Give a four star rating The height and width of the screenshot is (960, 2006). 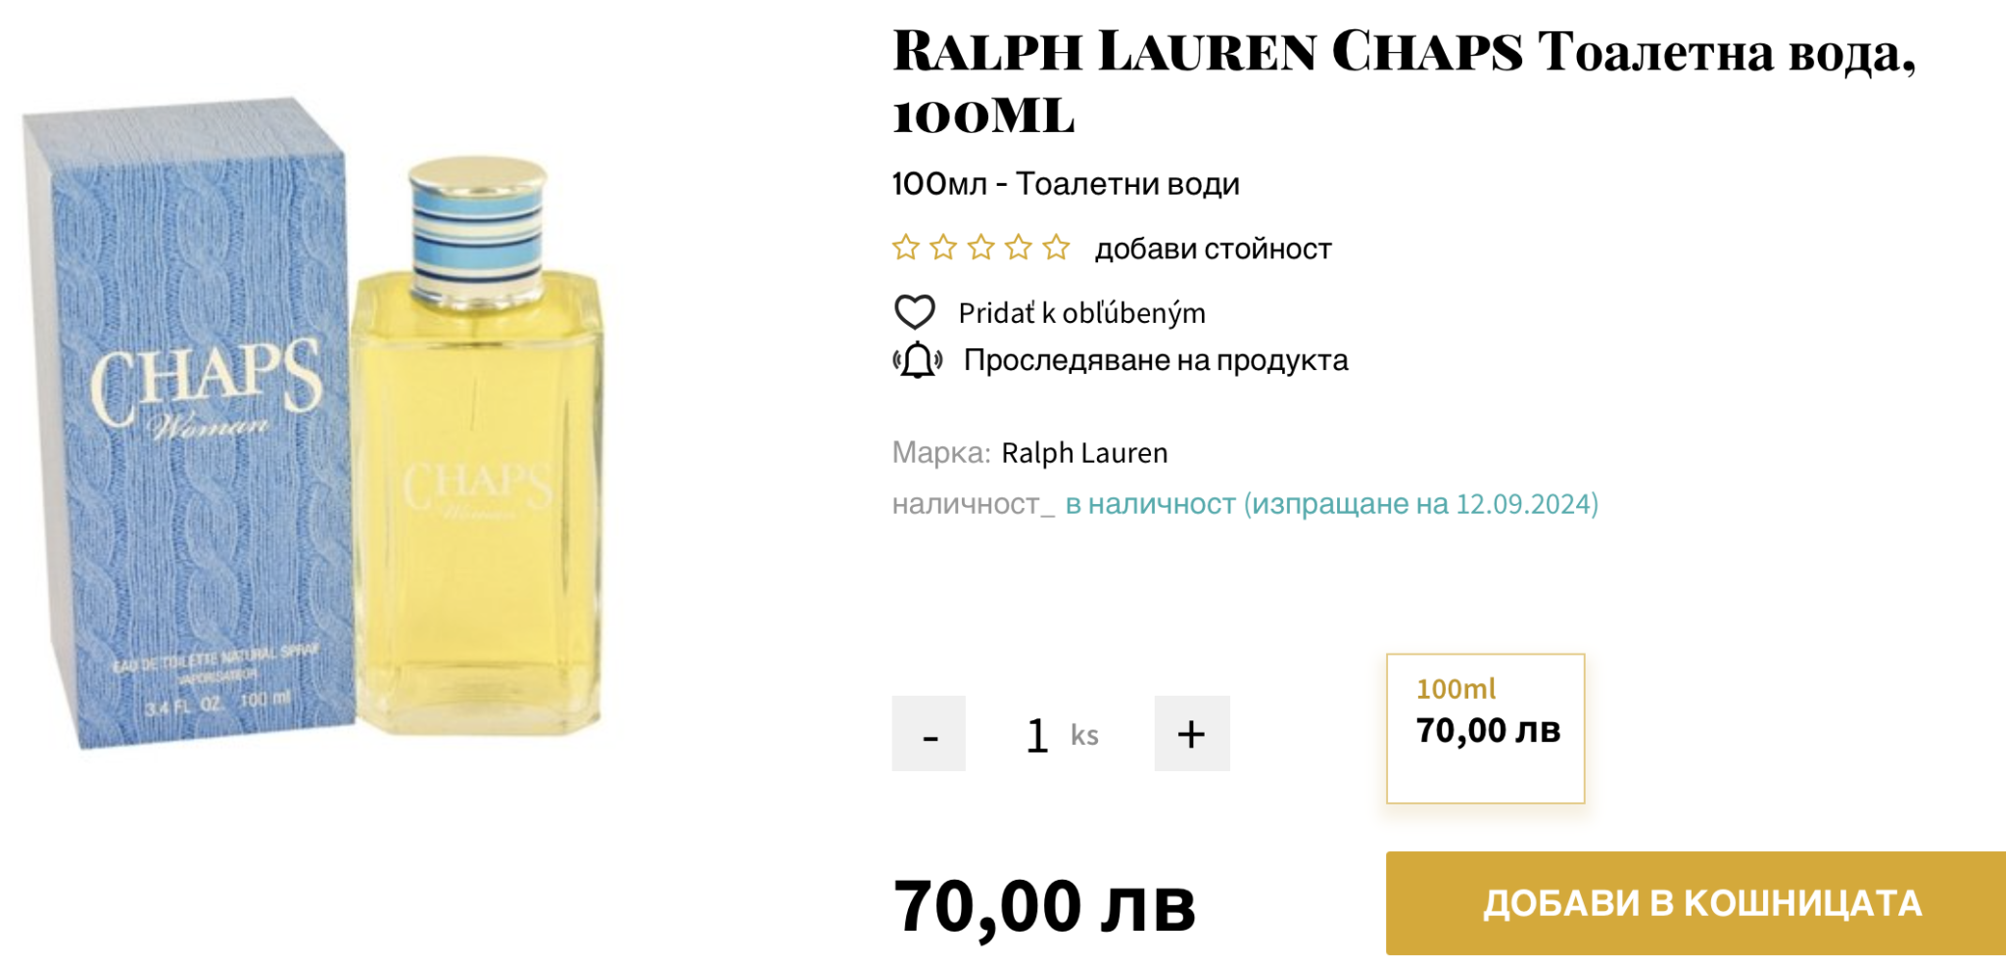tap(1019, 248)
